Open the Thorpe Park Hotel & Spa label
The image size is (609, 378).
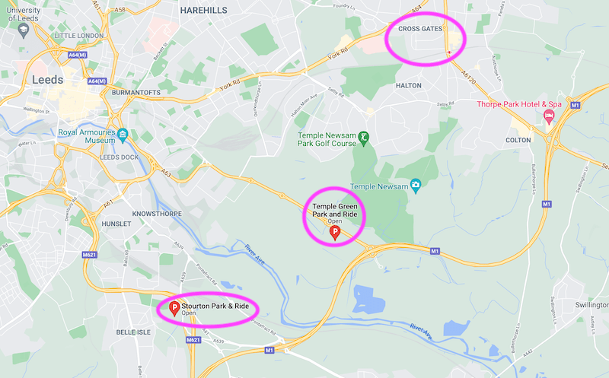(519, 104)
